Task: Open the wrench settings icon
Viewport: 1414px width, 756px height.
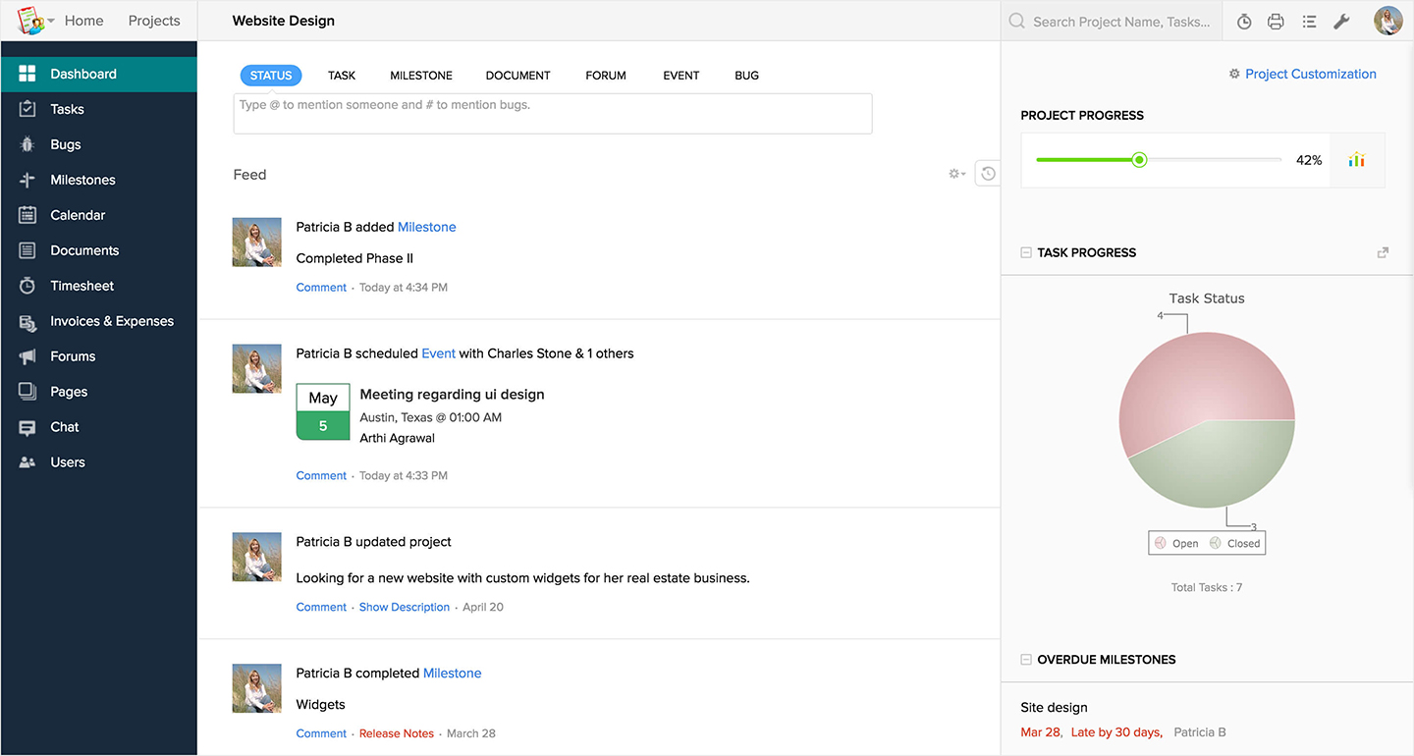Action: (1341, 22)
